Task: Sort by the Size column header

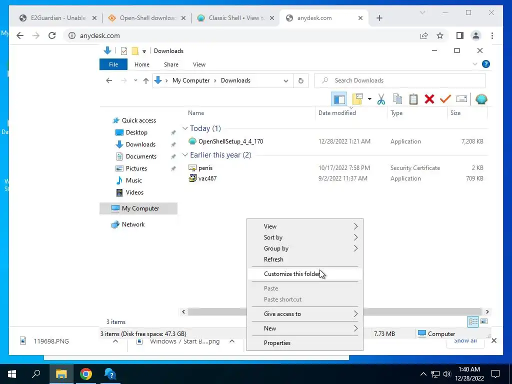Action: [x=455, y=113]
